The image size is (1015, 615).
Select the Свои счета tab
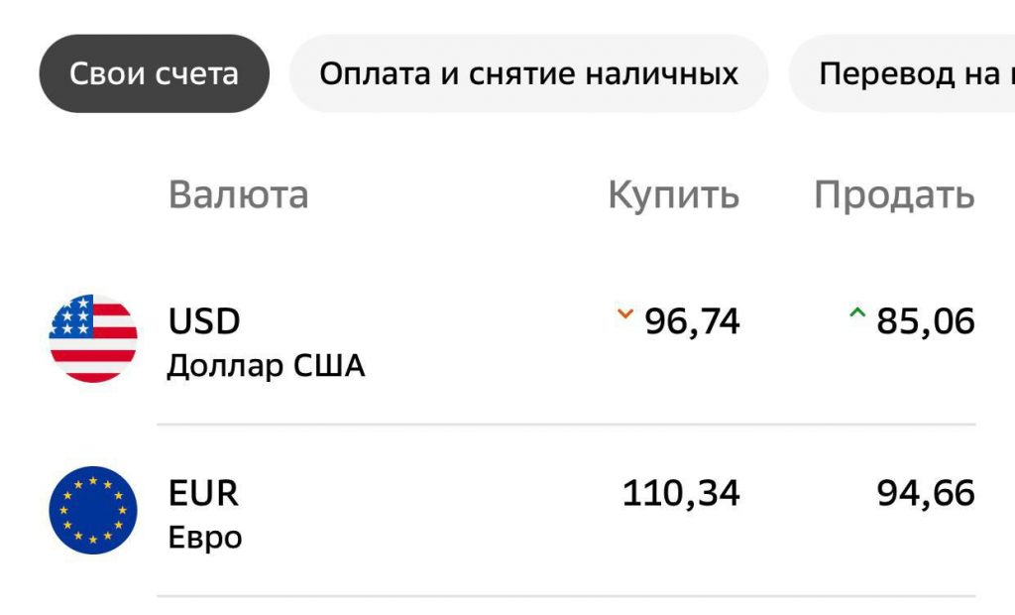coord(154,73)
